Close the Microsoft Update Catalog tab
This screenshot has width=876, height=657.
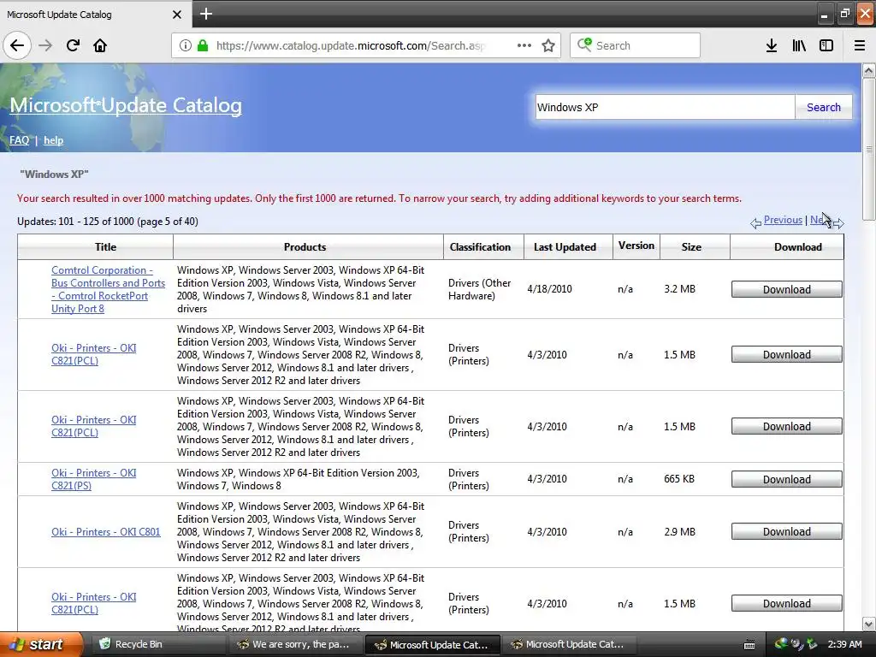coord(176,15)
